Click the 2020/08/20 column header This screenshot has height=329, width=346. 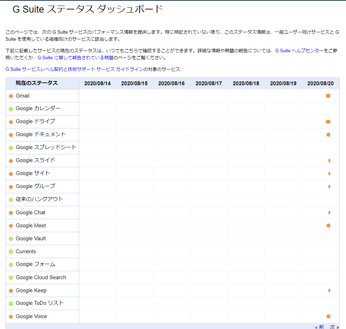pos(320,83)
